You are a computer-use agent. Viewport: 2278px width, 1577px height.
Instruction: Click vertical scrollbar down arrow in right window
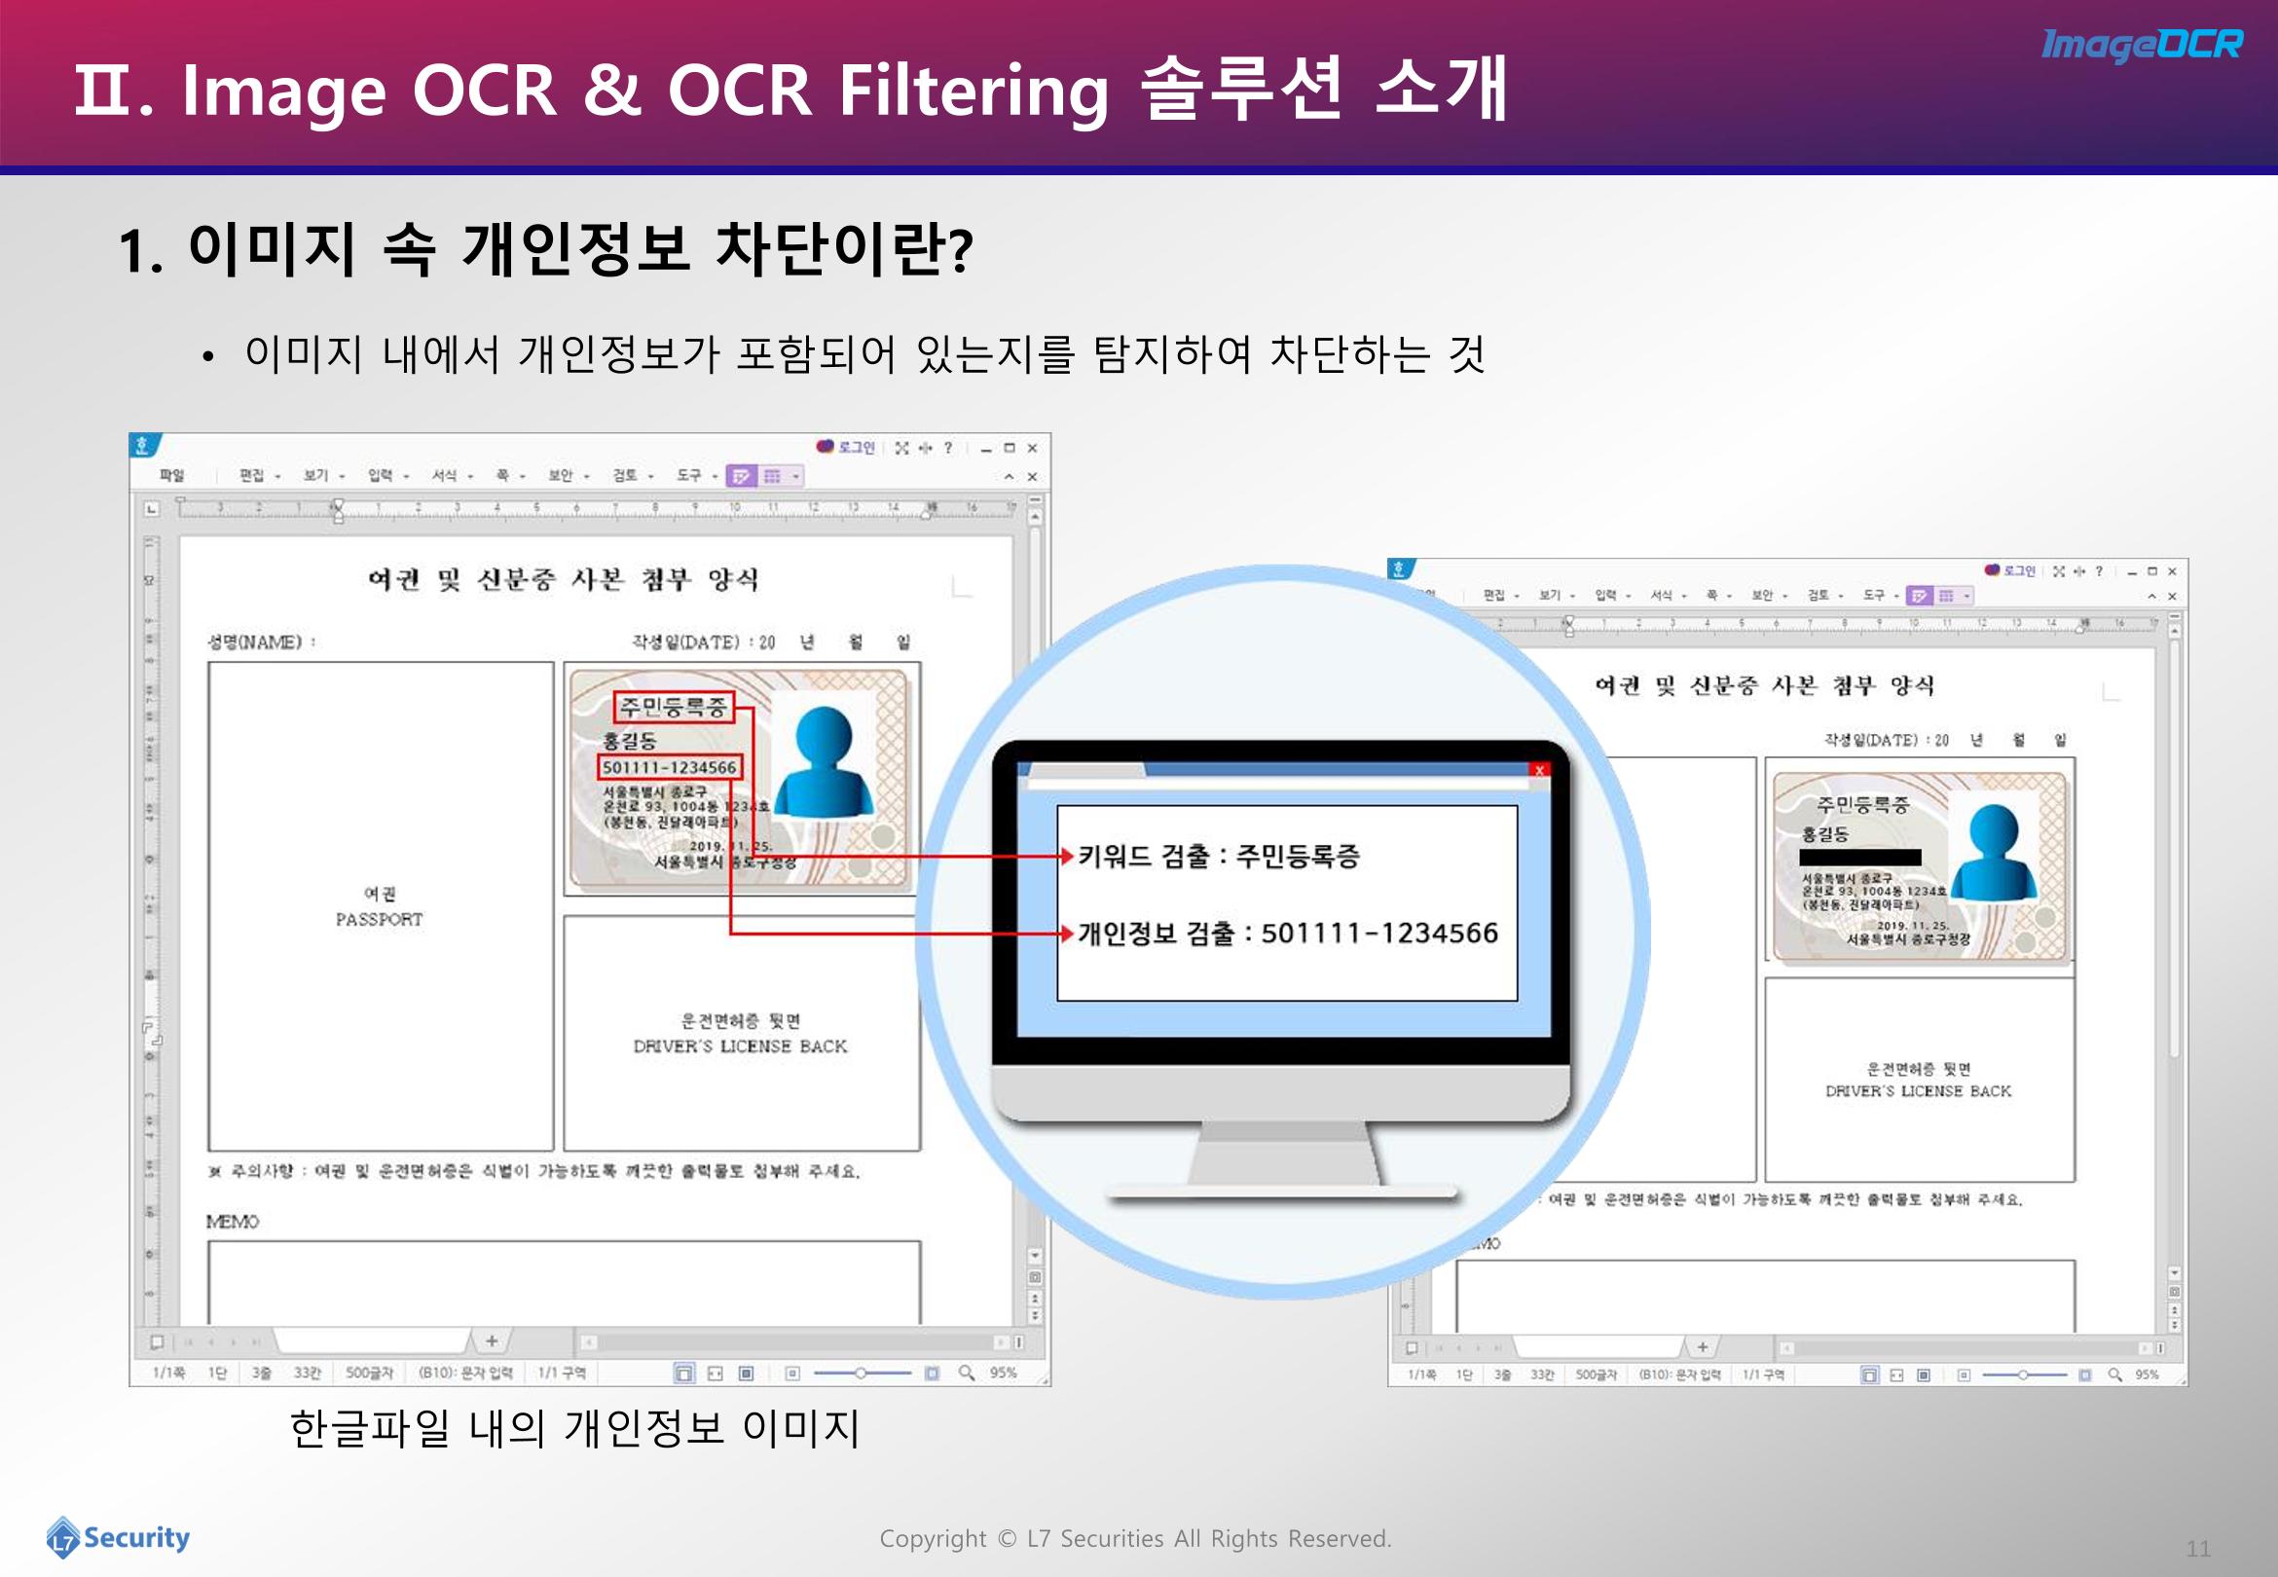(x=2174, y=1272)
